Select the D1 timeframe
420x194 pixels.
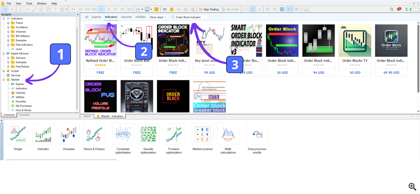(115, 9)
